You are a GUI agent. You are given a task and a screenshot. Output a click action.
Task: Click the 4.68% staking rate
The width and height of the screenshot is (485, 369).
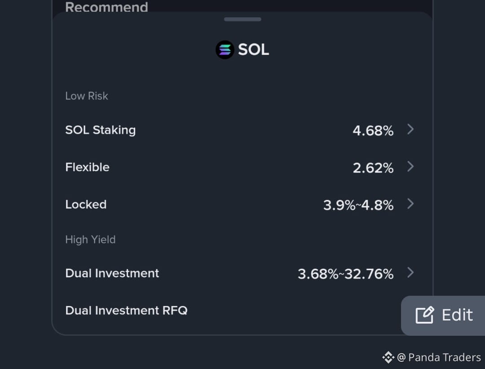[x=373, y=131]
